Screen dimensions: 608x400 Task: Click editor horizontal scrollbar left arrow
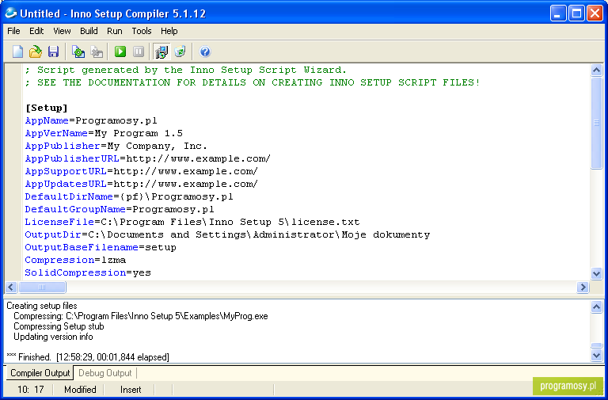pos(11,287)
